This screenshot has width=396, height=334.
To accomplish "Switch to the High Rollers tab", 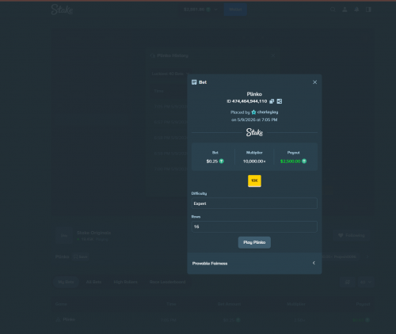I will (125, 282).
